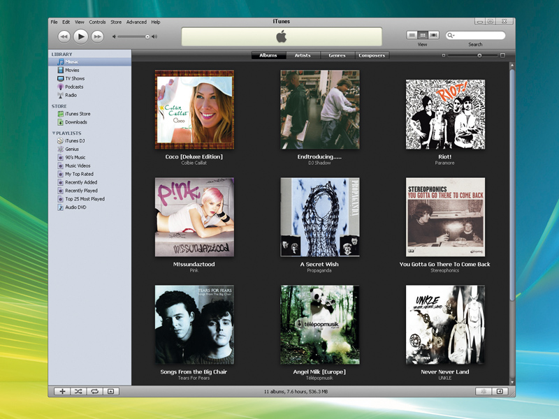The width and height of the screenshot is (559, 419).
Task: Show or hide the artwork viewer
Action: tap(111, 392)
